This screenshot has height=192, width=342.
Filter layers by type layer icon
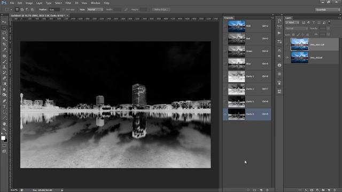point(314,22)
